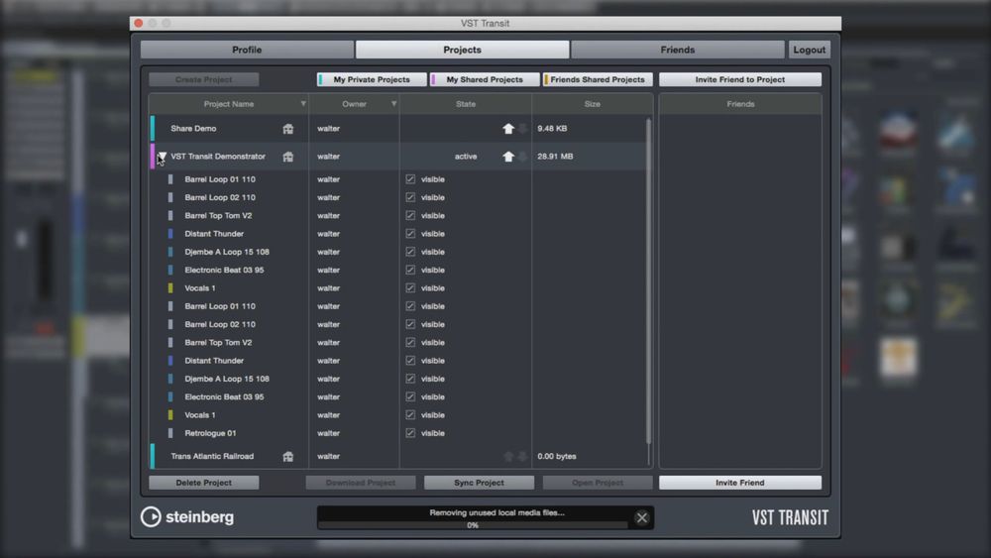The width and height of the screenshot is (991, 558).
Task: Click the house icon beside Trans Atlantic Railroad
Action: click(x=288, y=456)
